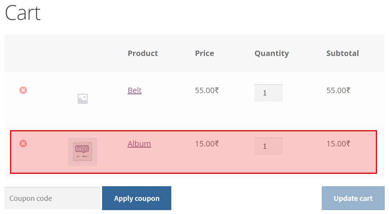Open the Belt product link
This screenshot has height=214, width=389.
[135, 90]
